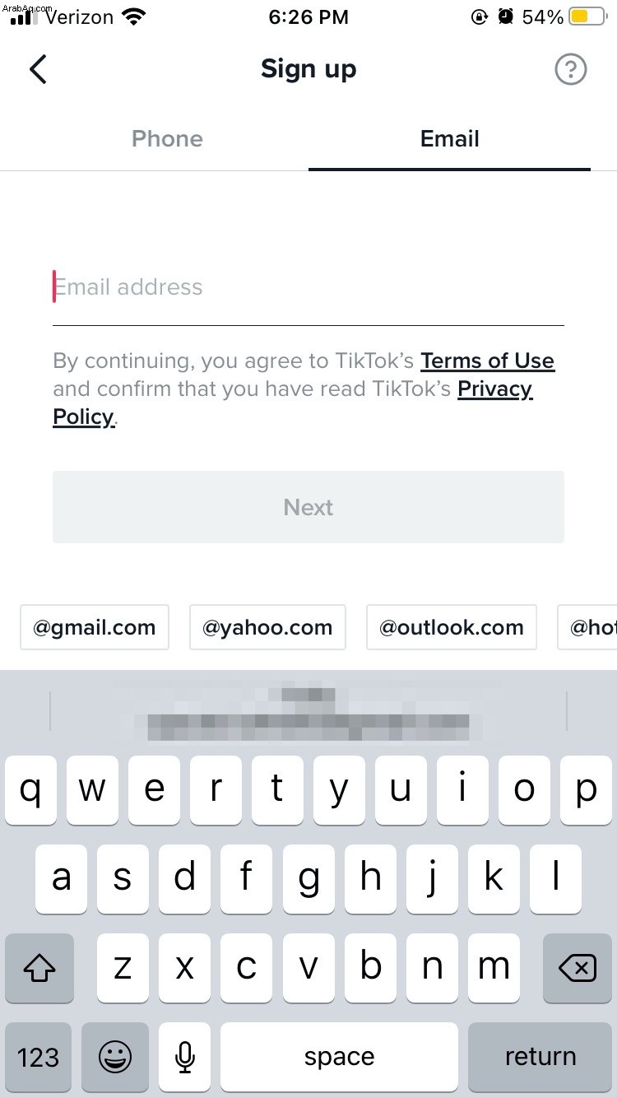Tap the return key
This screenshot has height=1098, width=617.
[540, 1057]
